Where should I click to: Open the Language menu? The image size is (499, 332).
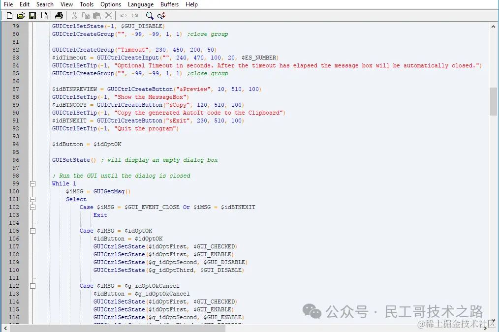[x=141, y=4]
